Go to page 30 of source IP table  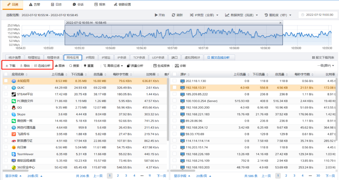(318, 176)
